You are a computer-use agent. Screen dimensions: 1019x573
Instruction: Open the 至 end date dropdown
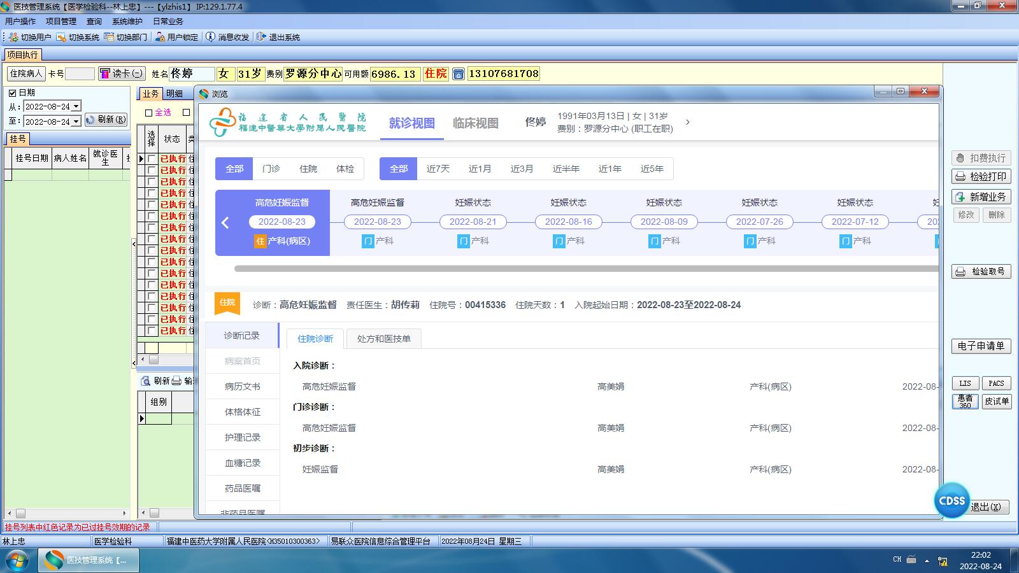click(76, 122)
